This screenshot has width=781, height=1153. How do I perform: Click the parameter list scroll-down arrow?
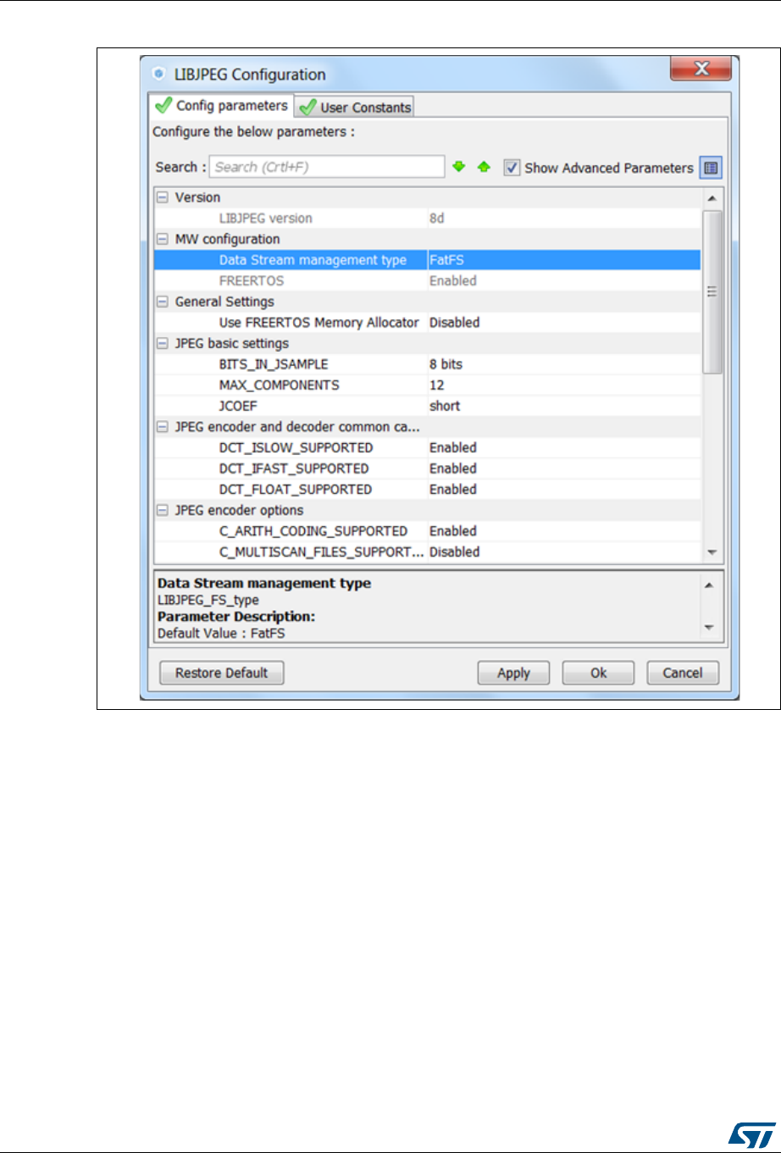point(712,552)
